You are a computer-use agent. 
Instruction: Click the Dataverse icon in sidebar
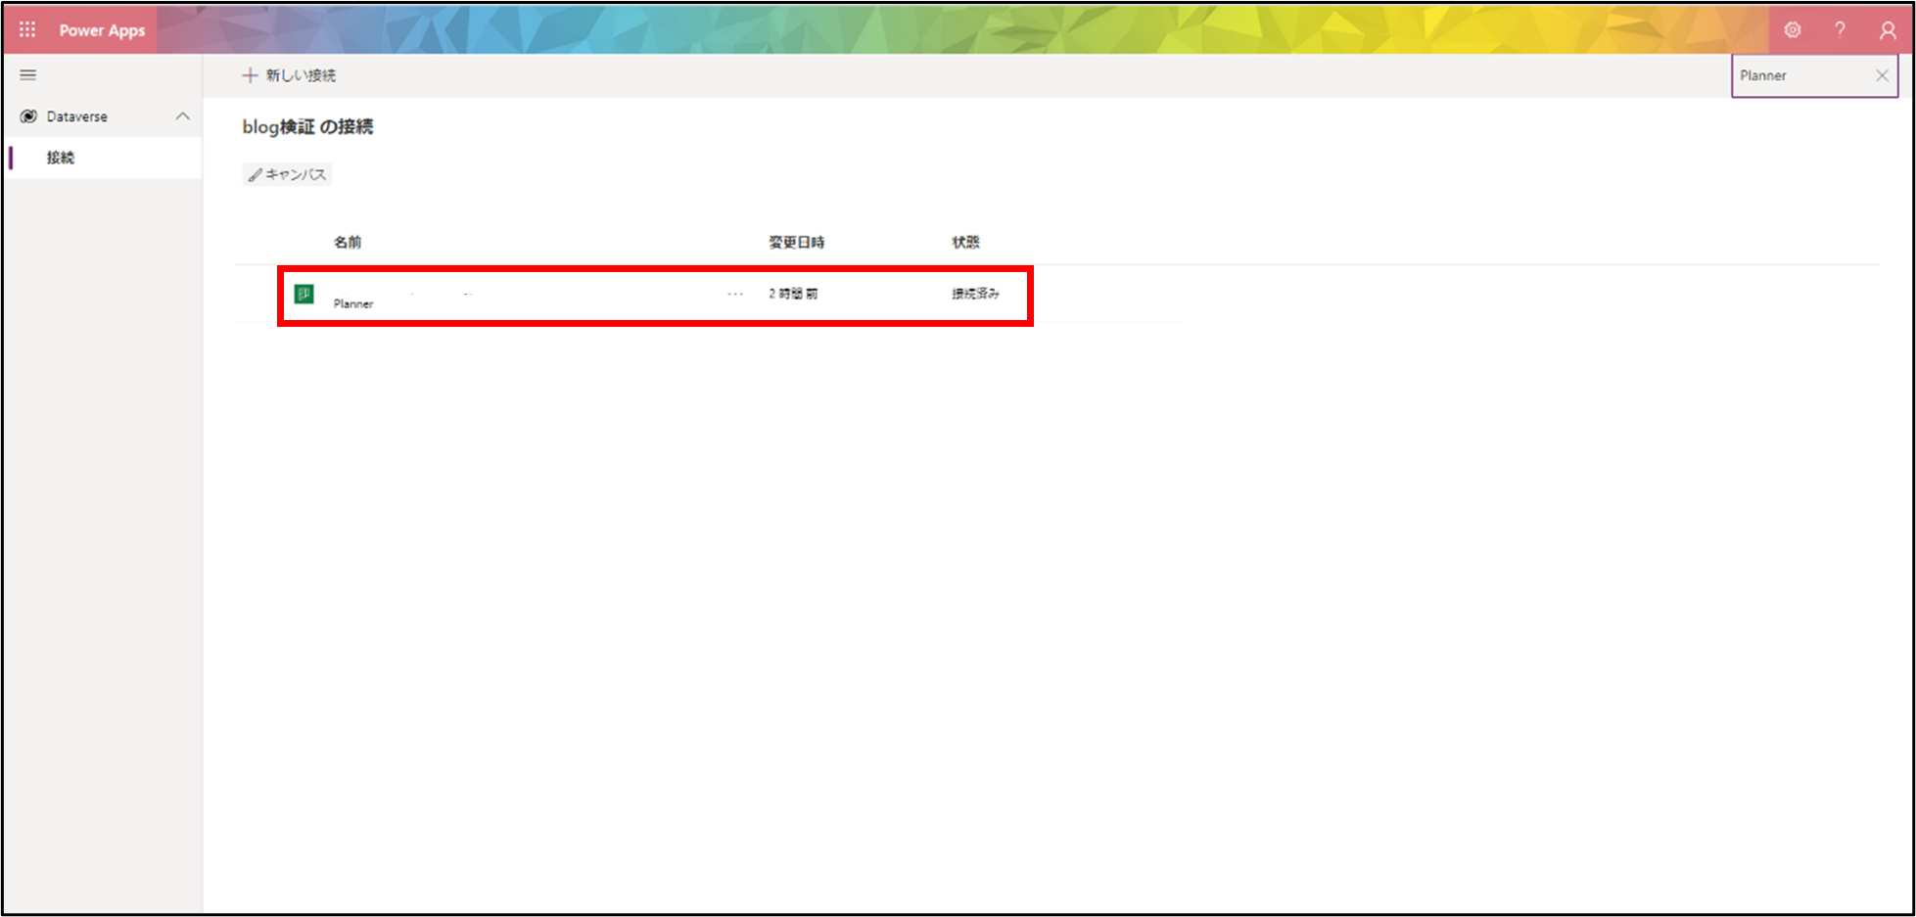[28, 116]
